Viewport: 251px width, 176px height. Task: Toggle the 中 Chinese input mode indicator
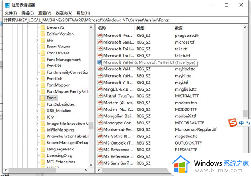(x=241, y=123)
